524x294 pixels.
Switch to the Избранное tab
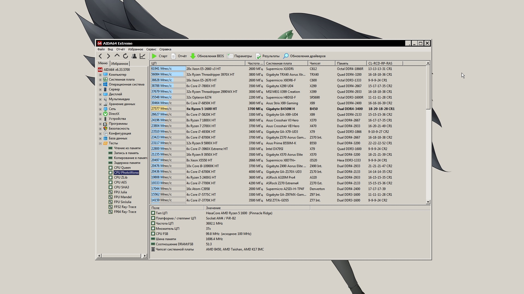tap(120, 63)
